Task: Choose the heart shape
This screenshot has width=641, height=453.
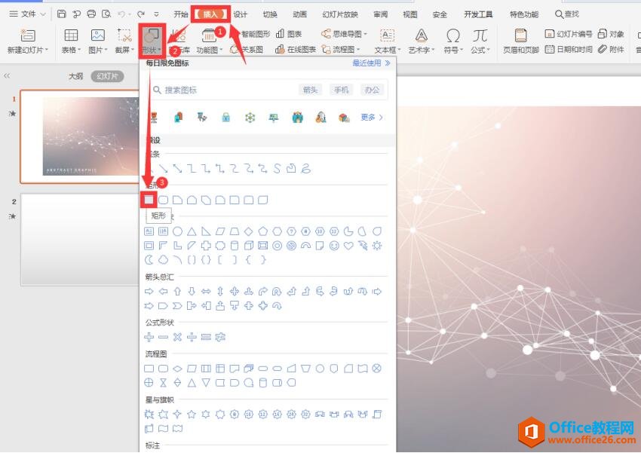Action: [x=348, y=246]
